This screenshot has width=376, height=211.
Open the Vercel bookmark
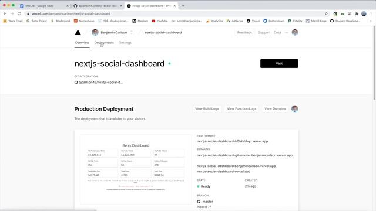pos(253,21)
